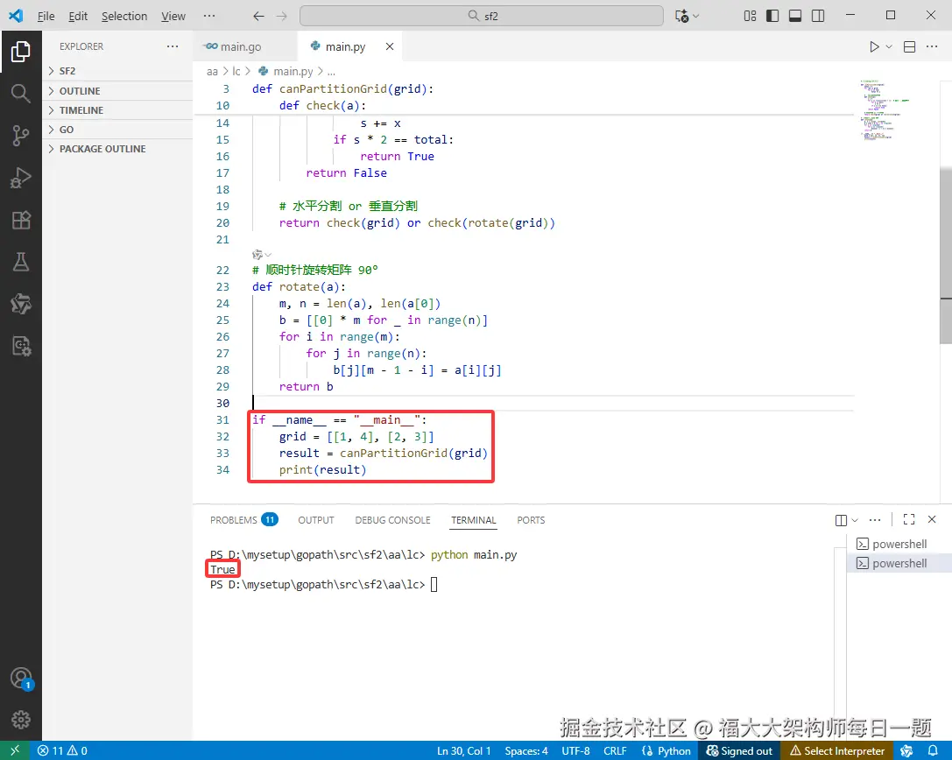Click Ln 30, Col 1 status entry

(464, 751)
